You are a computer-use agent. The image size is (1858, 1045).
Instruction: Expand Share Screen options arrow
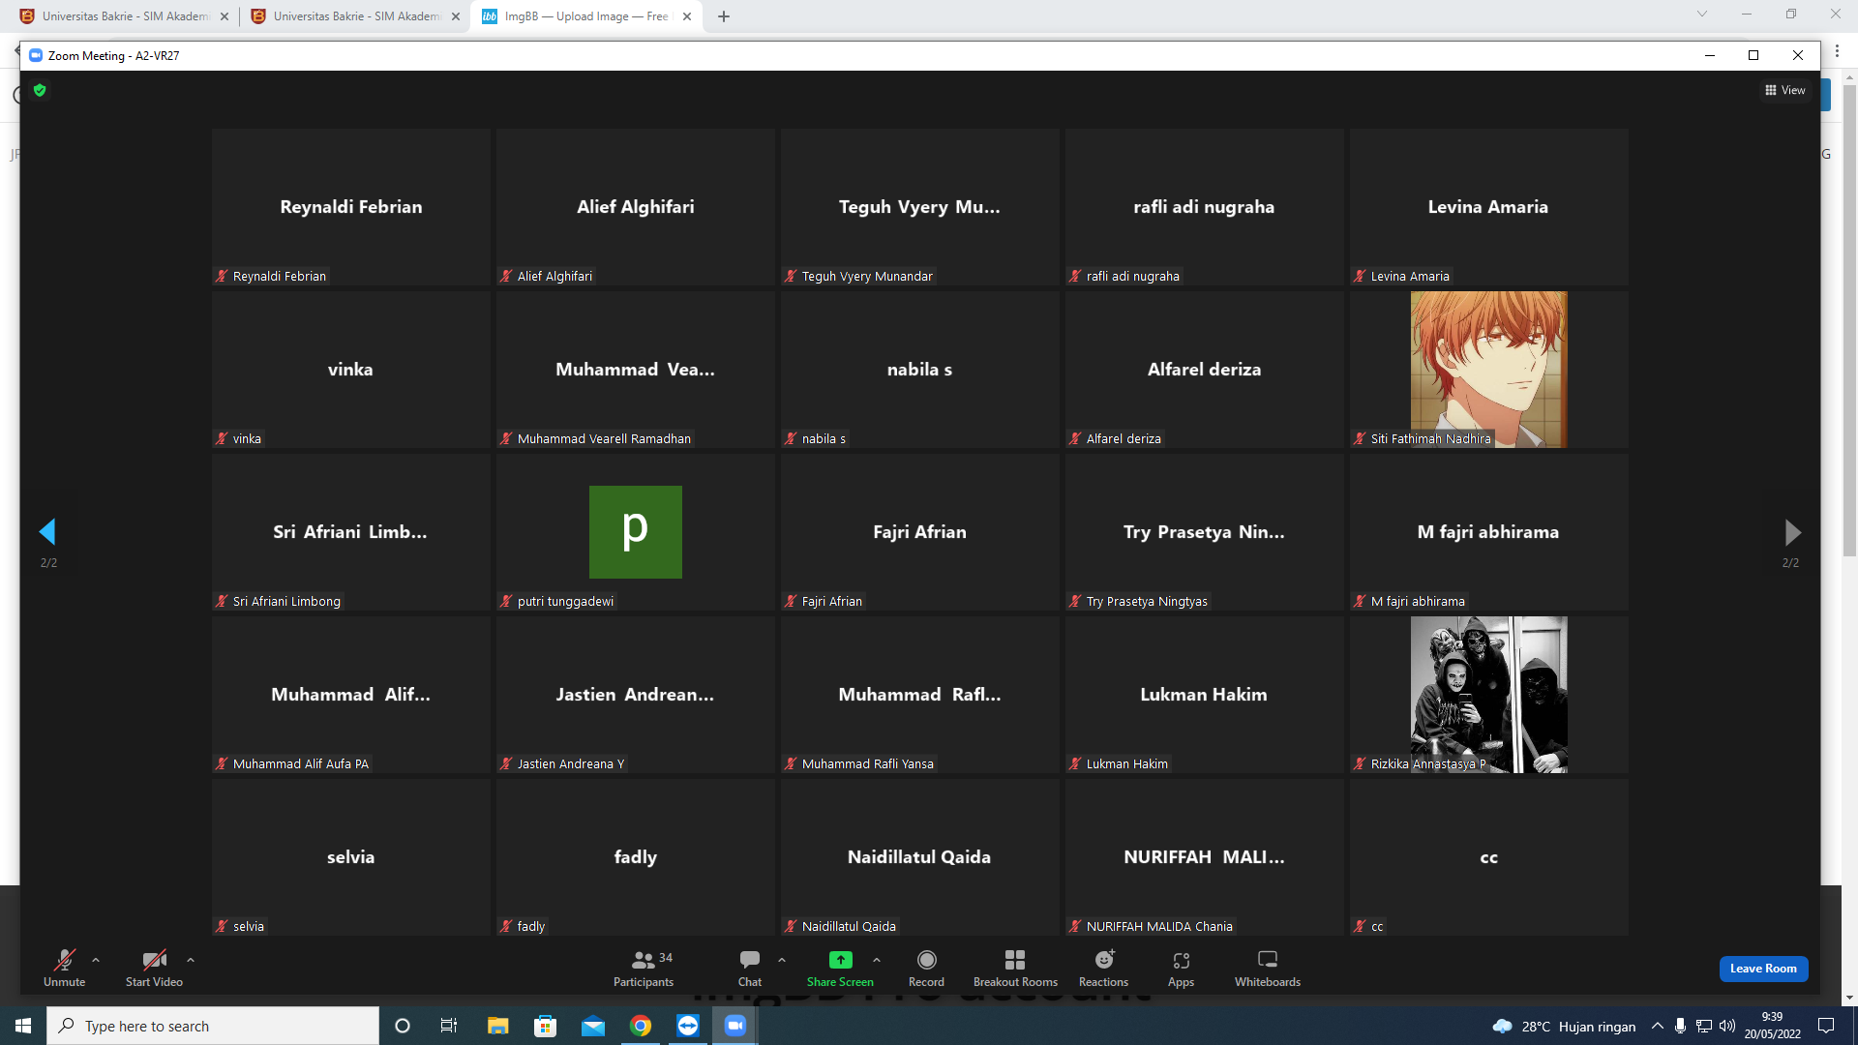click(x=877, y=960)
